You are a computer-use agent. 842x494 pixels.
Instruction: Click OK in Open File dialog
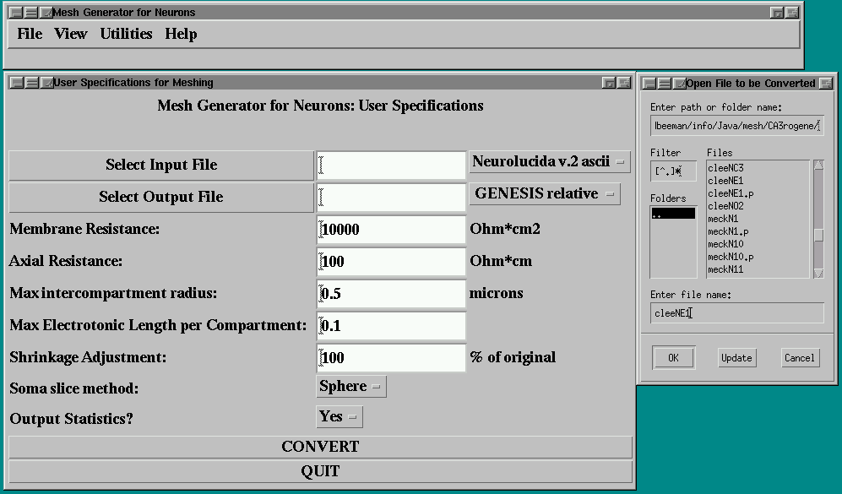673,358
